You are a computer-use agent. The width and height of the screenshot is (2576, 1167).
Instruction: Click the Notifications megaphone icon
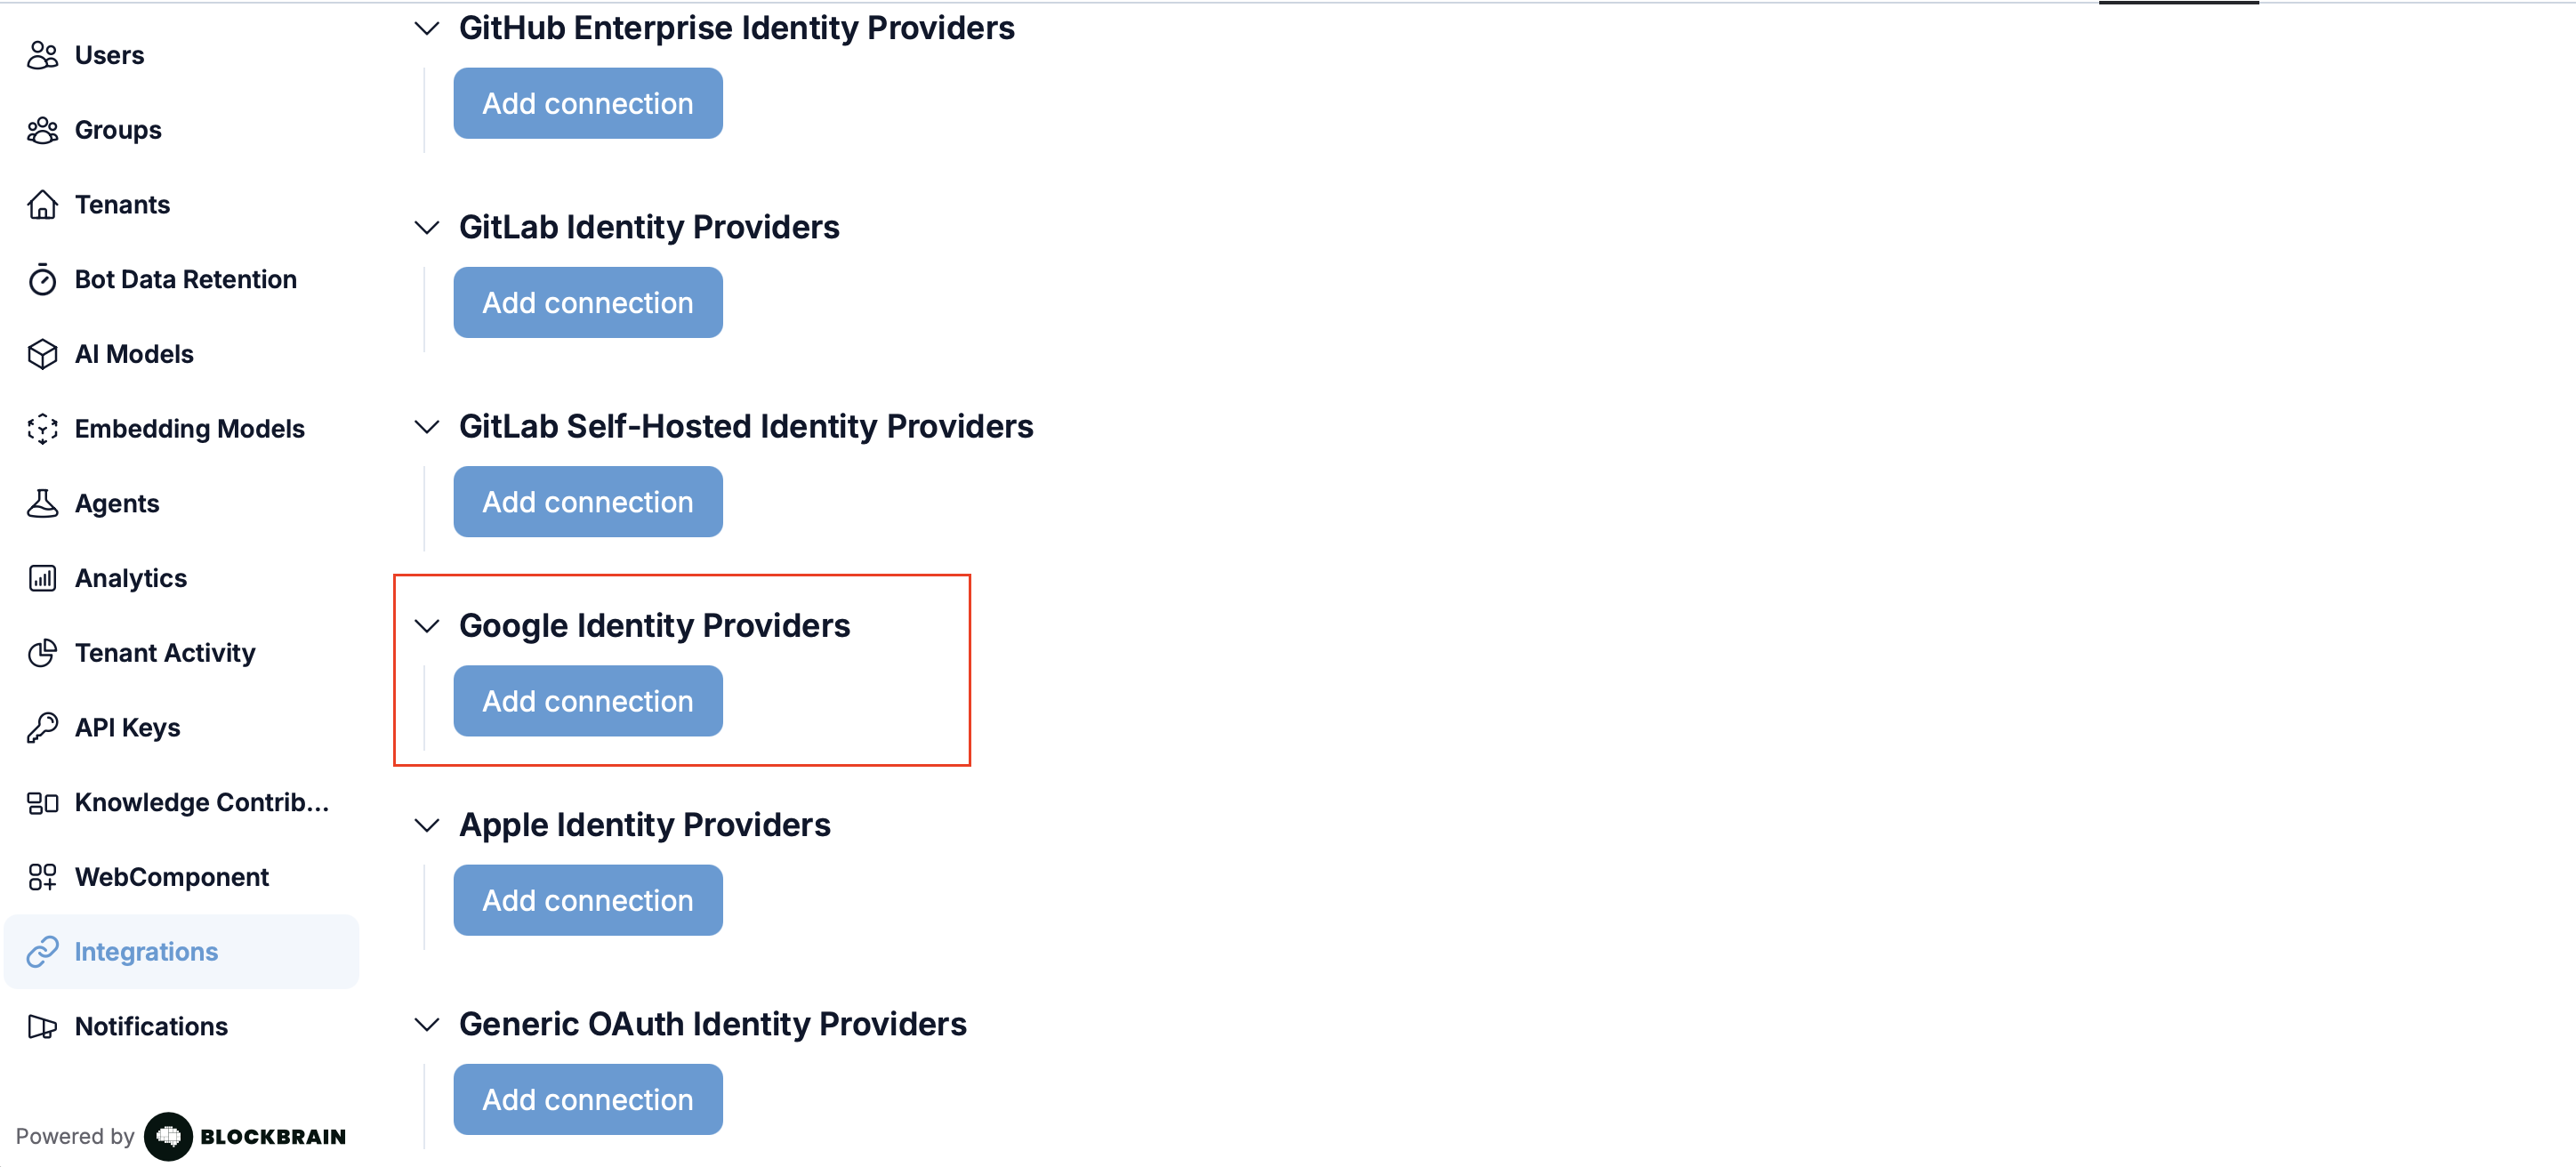[42, 1027]
